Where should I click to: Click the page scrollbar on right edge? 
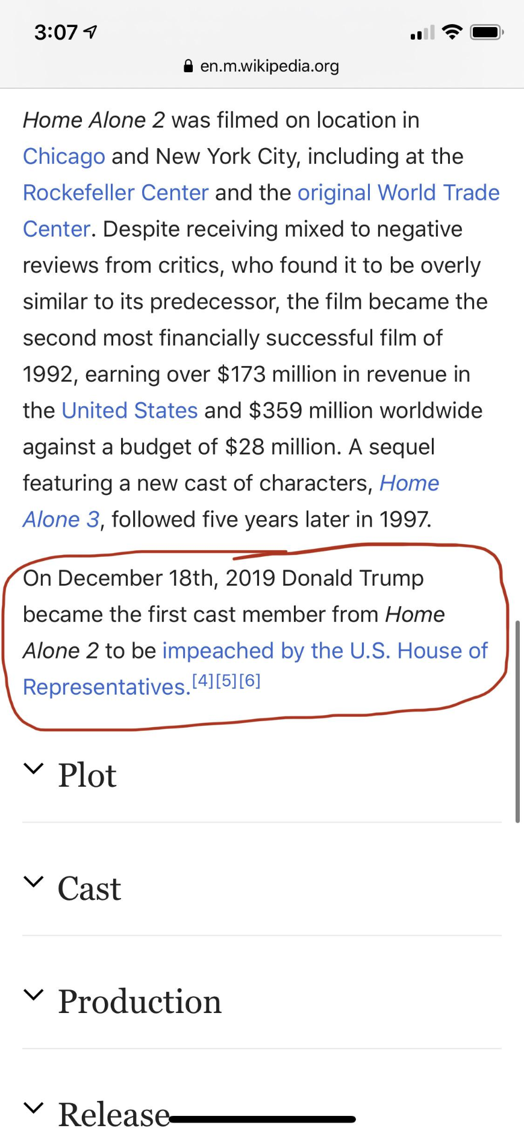point(517,721)
